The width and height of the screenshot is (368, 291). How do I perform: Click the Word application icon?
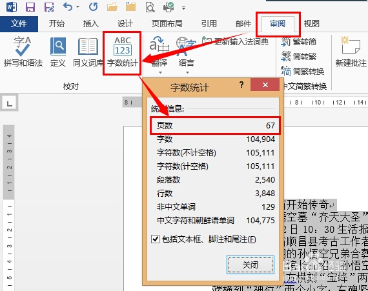click(x=11, y=7)
